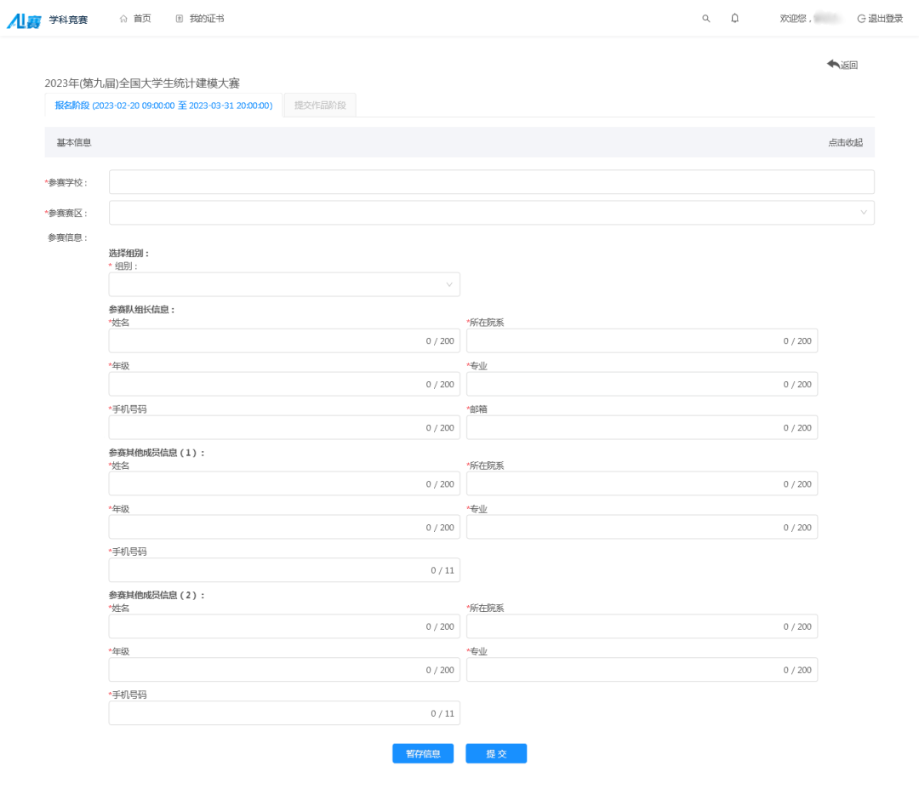Select the 报名阶段 tab

coord(163,106)
